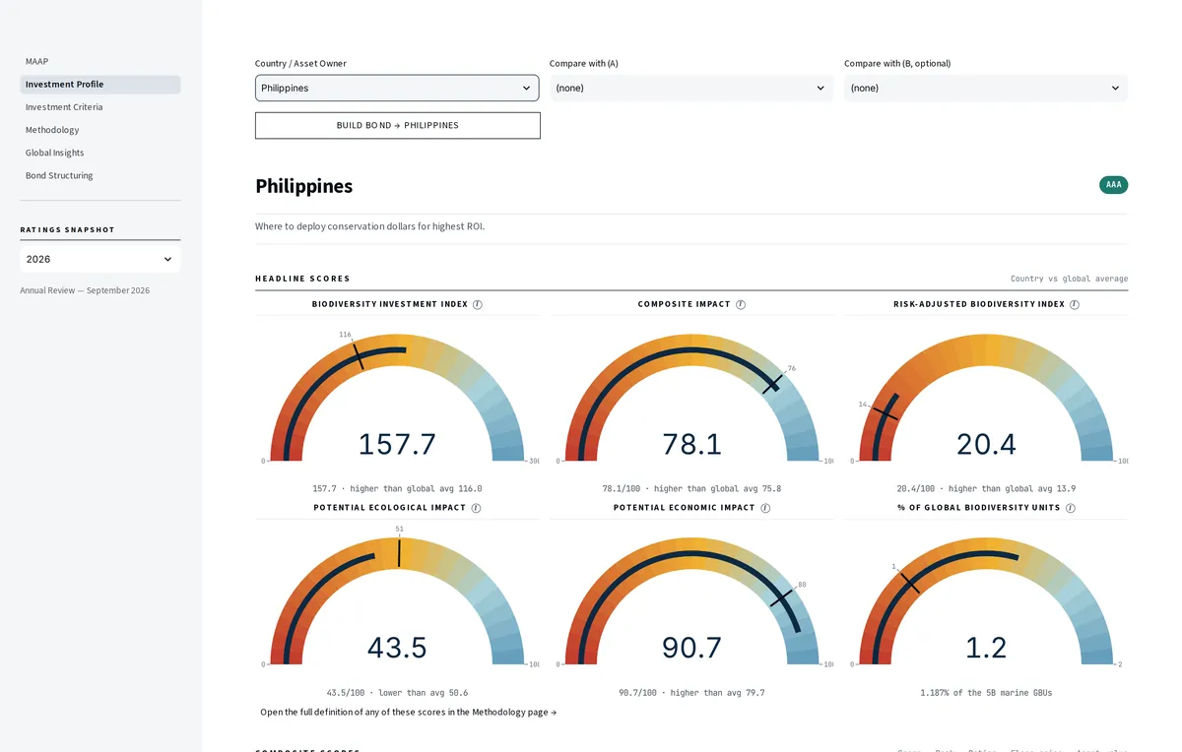Open the Compare with (B, optional) dropdown
Viewport: 1182px width, 752px height.
986,88
